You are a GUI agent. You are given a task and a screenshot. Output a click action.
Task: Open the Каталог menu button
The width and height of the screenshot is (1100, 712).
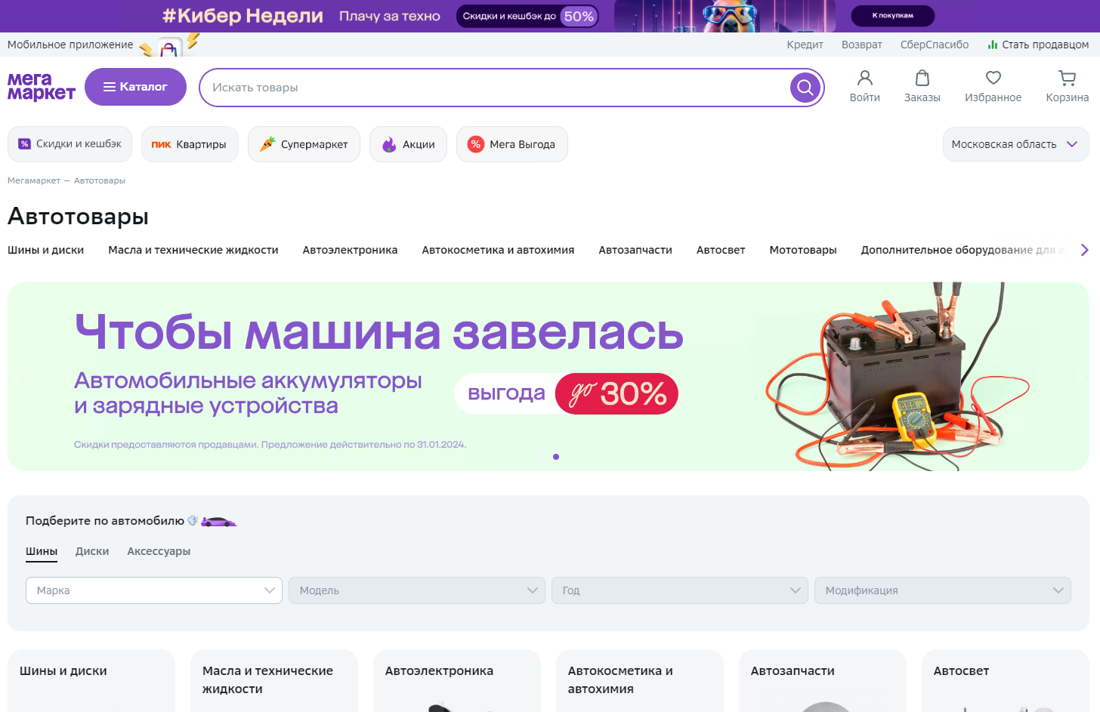(x=135, y=87)
